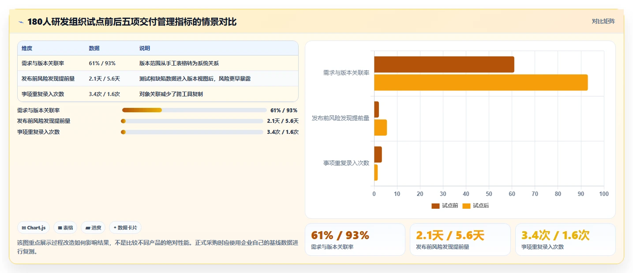This screenshot has width=633, height=273.
Task: Open the 2.1天 / 5.6天 data card
Action: (x=460, y=240)
